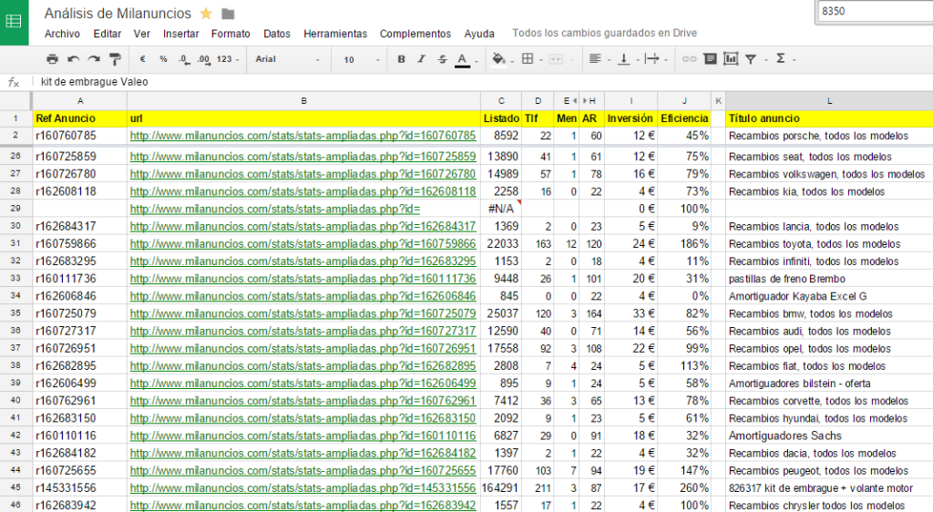Open text wrapping options

pos(652,59)
